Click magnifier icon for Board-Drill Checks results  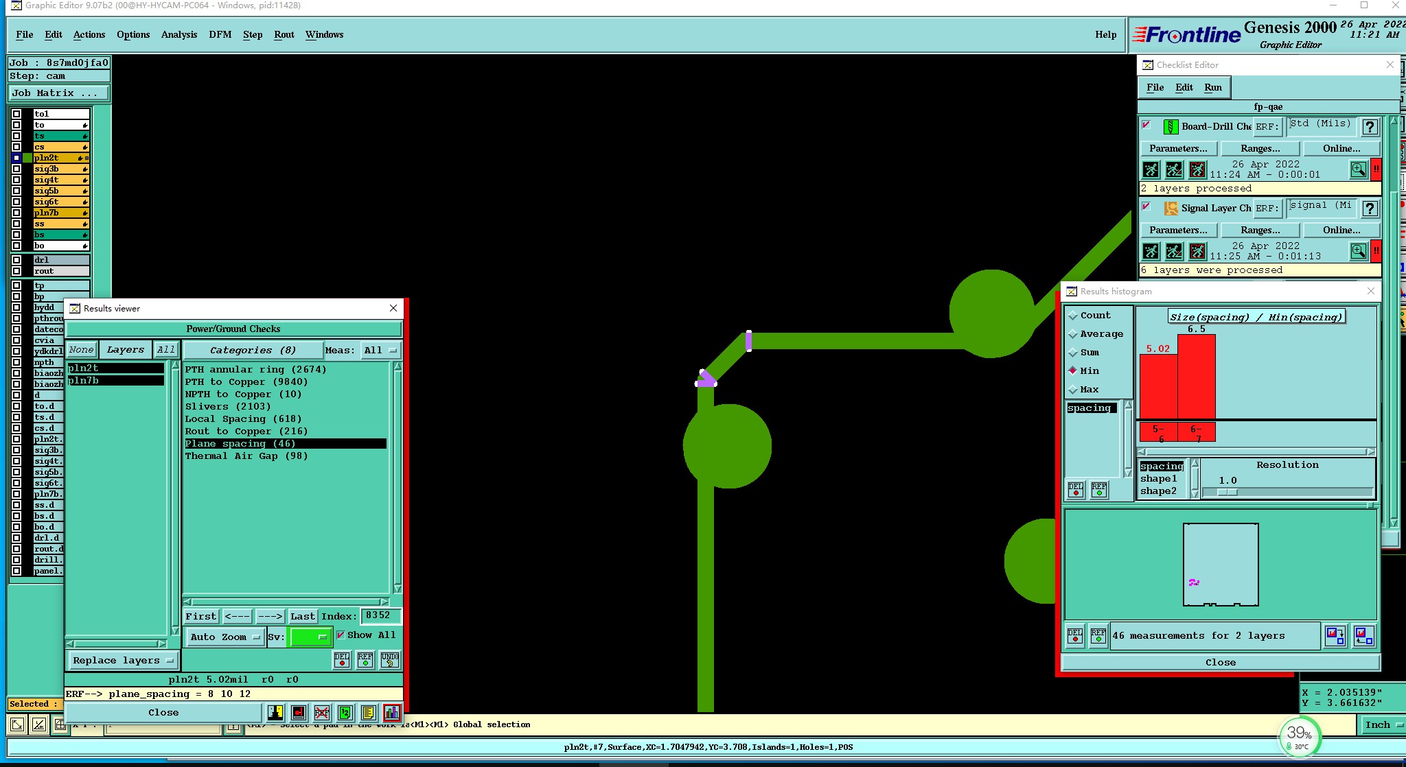pos(1358,169)
